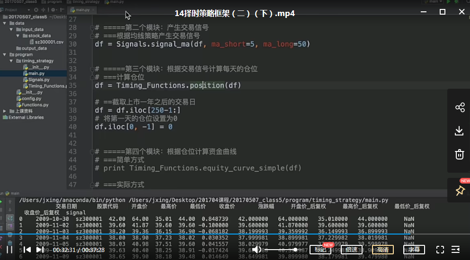Collapse the data folder
This screenshot has width=470, height=260.
4,23
